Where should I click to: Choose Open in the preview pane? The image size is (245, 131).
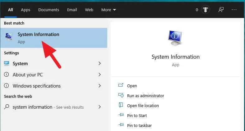point(132,86)
